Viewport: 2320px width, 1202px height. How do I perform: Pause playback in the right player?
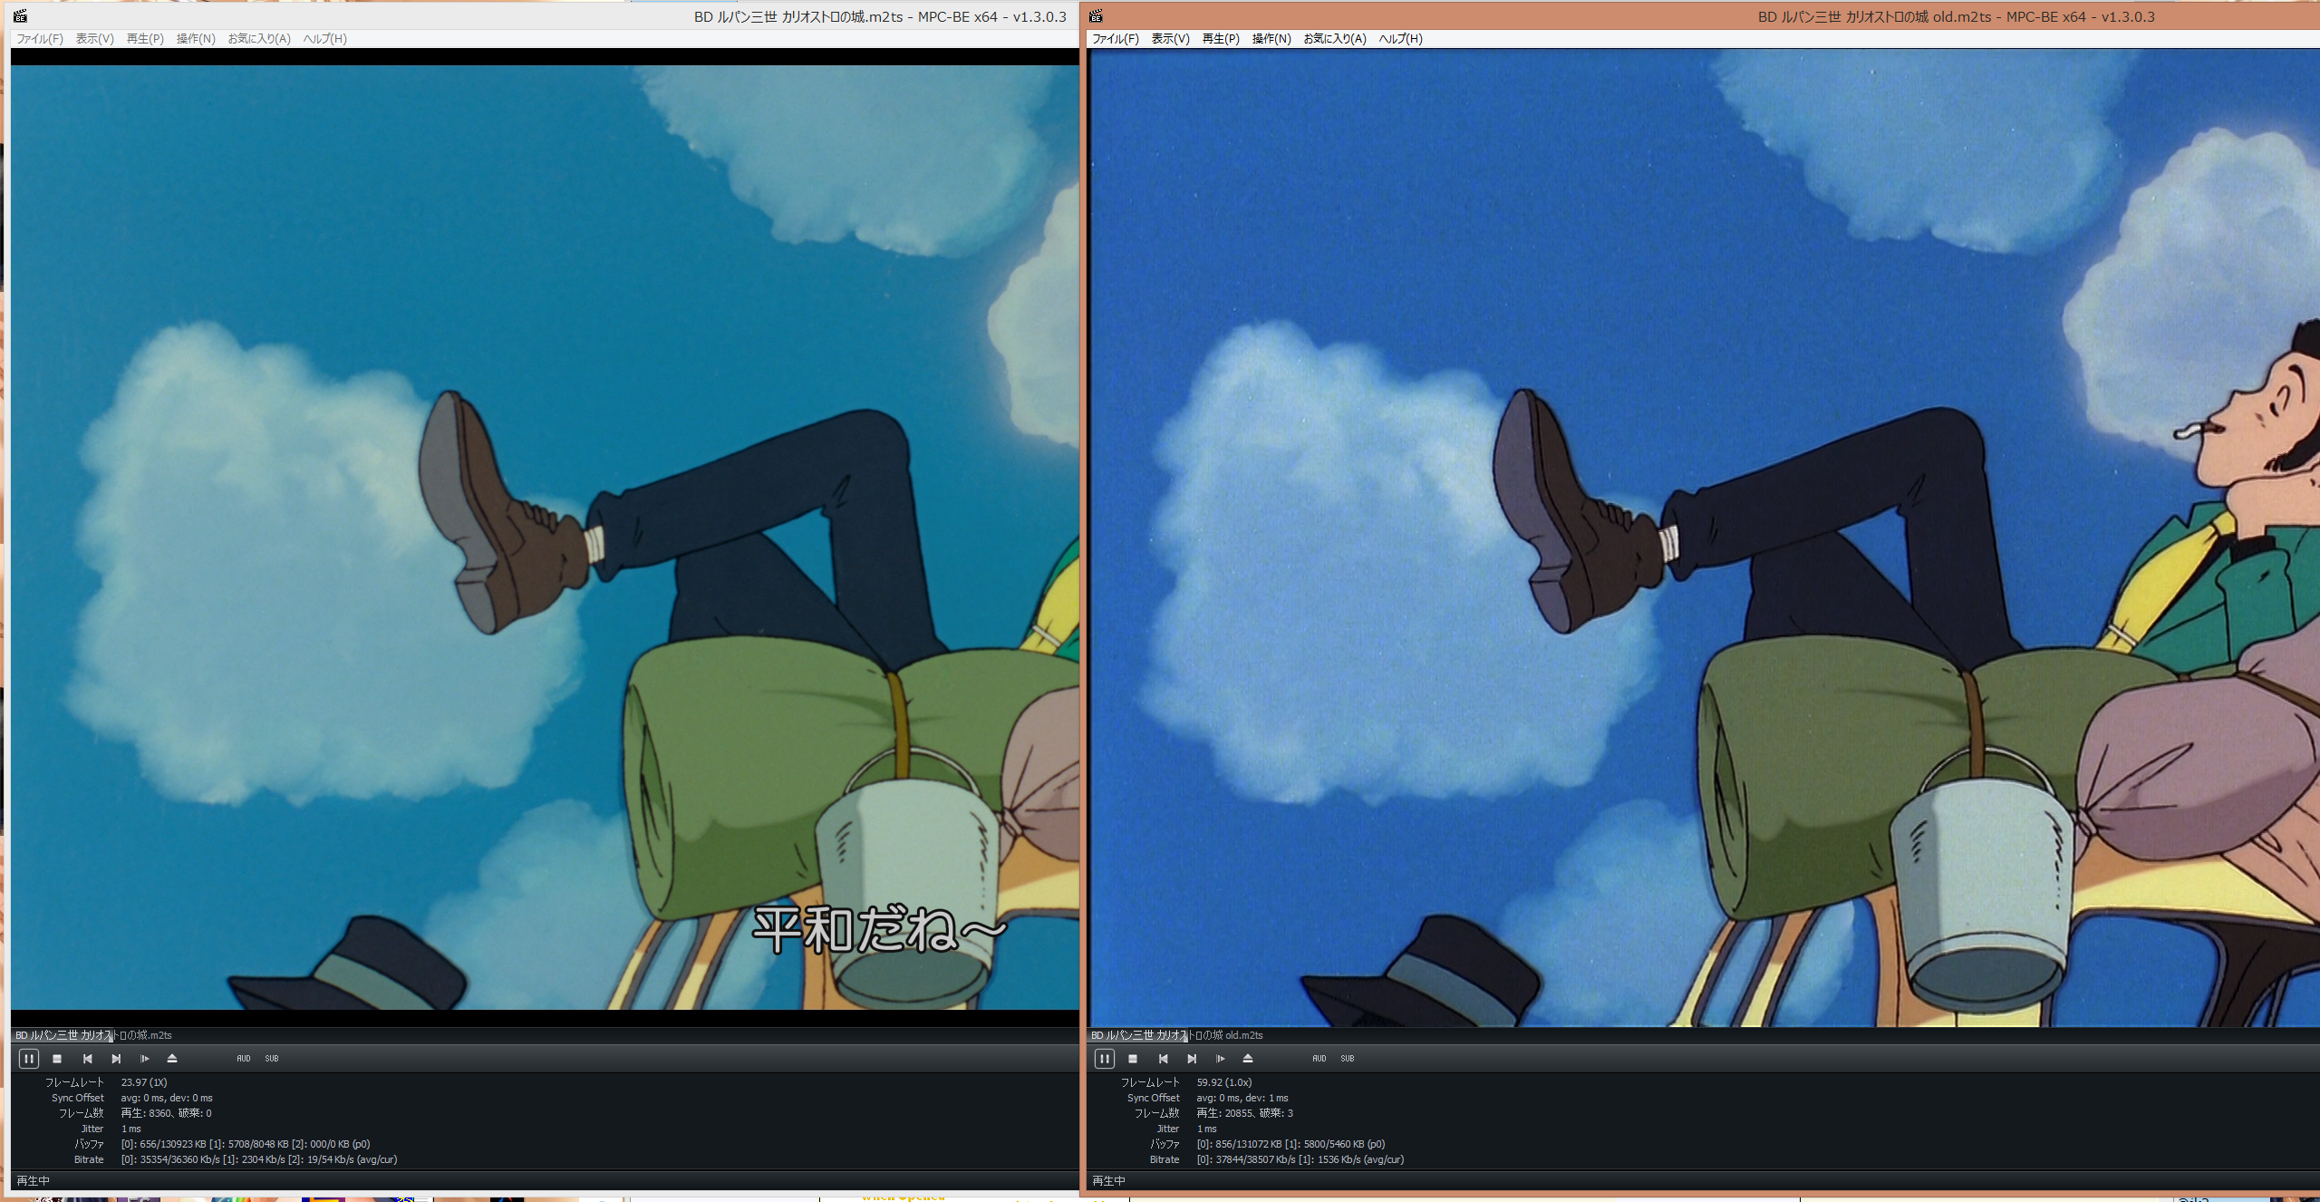(x=1104, y=1058)
